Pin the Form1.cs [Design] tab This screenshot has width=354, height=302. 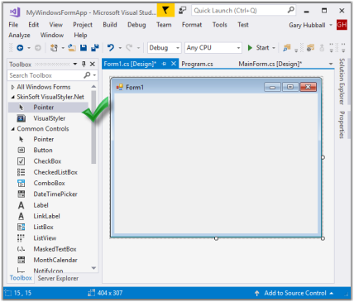click(164, 64)
